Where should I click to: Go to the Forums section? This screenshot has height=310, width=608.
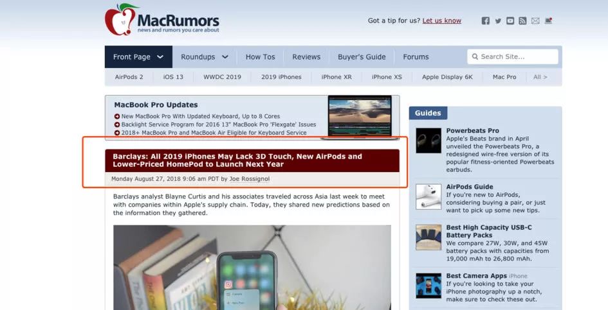click(416, 57)
